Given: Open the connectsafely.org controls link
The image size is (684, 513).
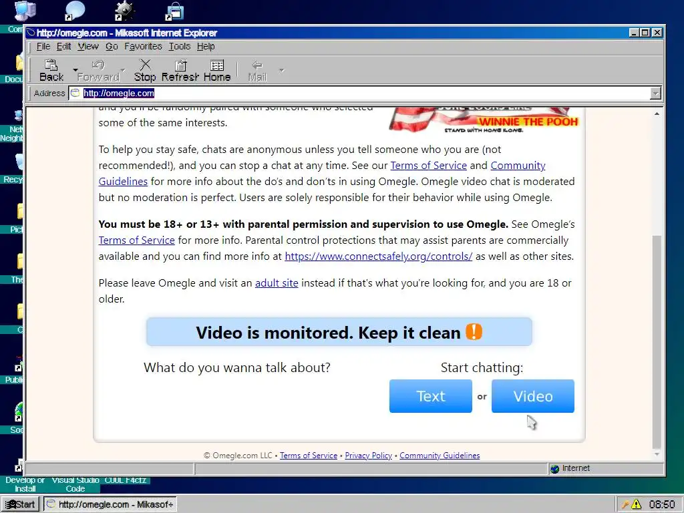Looking at the screenshot, I should 378,256.
